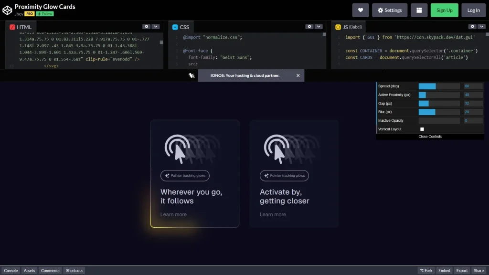
Task: Toggle the Vertical Layout checkbox
Action: click(422, 129)
